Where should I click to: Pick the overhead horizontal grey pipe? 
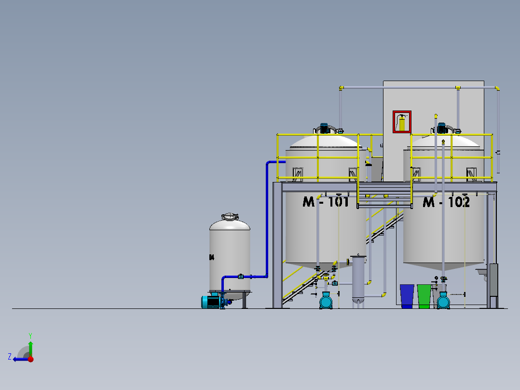click(x=420, y=88)
